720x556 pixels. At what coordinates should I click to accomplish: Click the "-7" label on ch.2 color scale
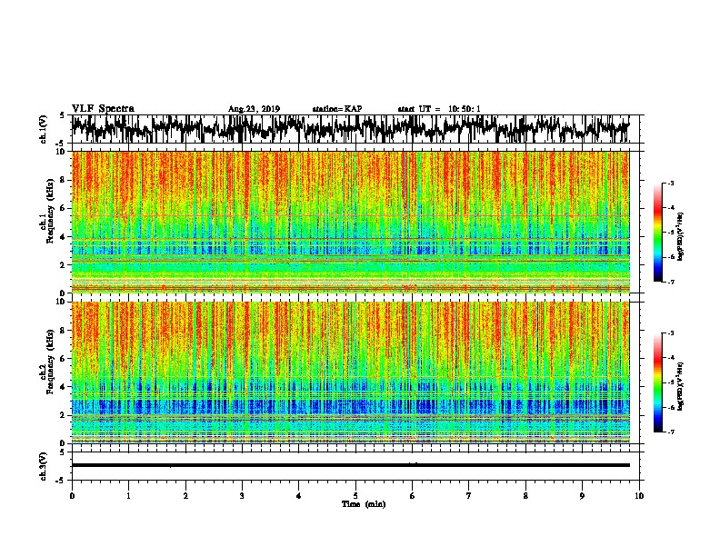[671, 432]
